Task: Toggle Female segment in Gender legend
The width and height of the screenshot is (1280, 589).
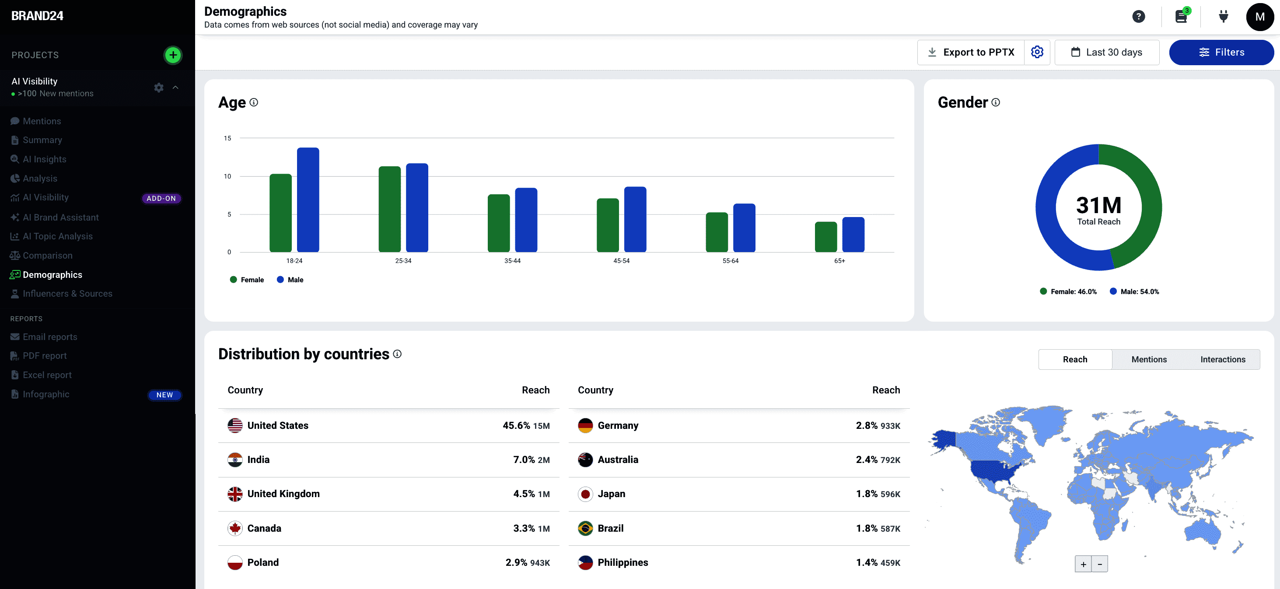Action: (1068, 292)
